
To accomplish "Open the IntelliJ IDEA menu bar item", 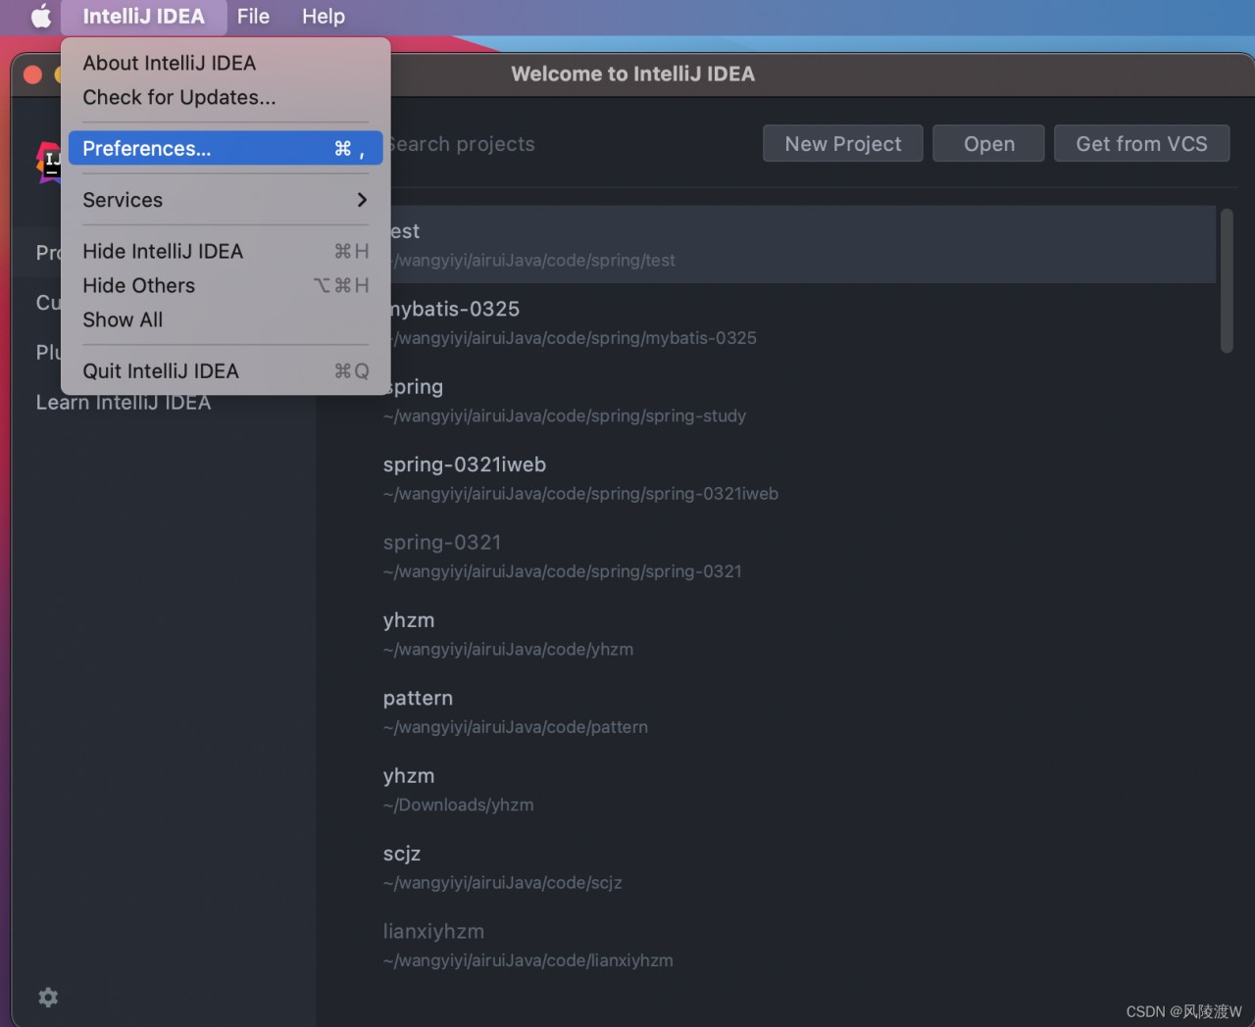I will point(143,17).
